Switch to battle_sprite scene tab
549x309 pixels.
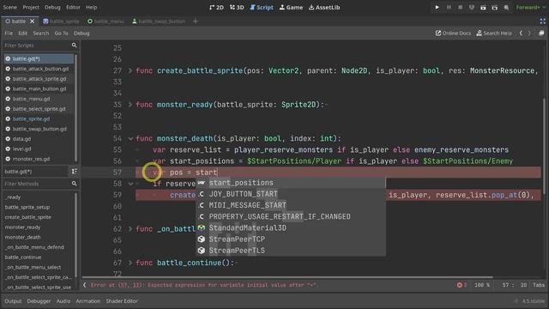point(61,21)
